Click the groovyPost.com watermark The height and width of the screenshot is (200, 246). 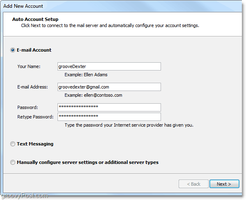pyautogui.click(x=24, y=195)
